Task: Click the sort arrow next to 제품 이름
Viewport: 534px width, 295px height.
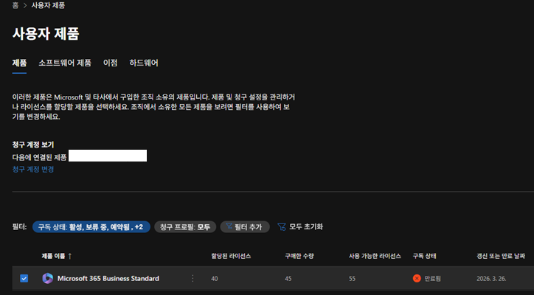Action: 70,256
